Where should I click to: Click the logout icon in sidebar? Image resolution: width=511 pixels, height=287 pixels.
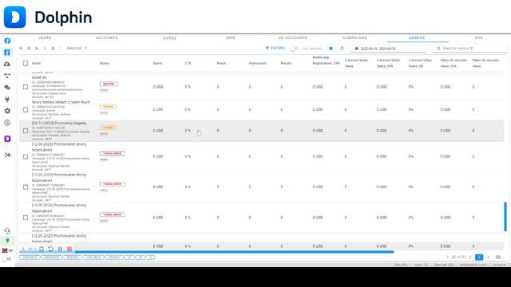pyautogui.click(x=7, y=155)
